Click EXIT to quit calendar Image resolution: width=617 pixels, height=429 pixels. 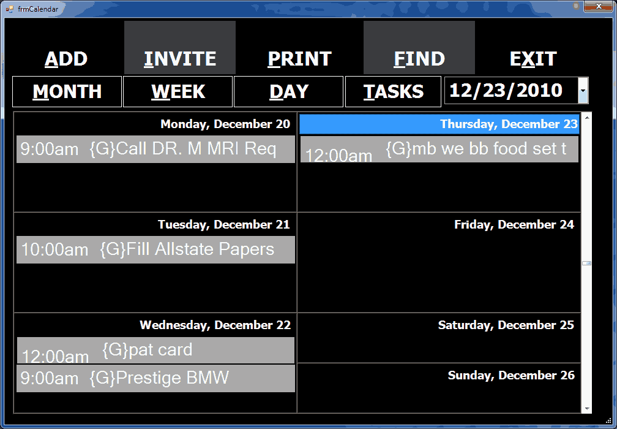[x=533, y=59]
